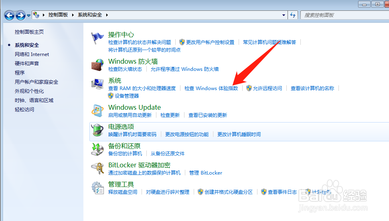Click 更改计算机睡眠时间 link
389x221 pixels.
pyautogui.click(x=239, y=135)
